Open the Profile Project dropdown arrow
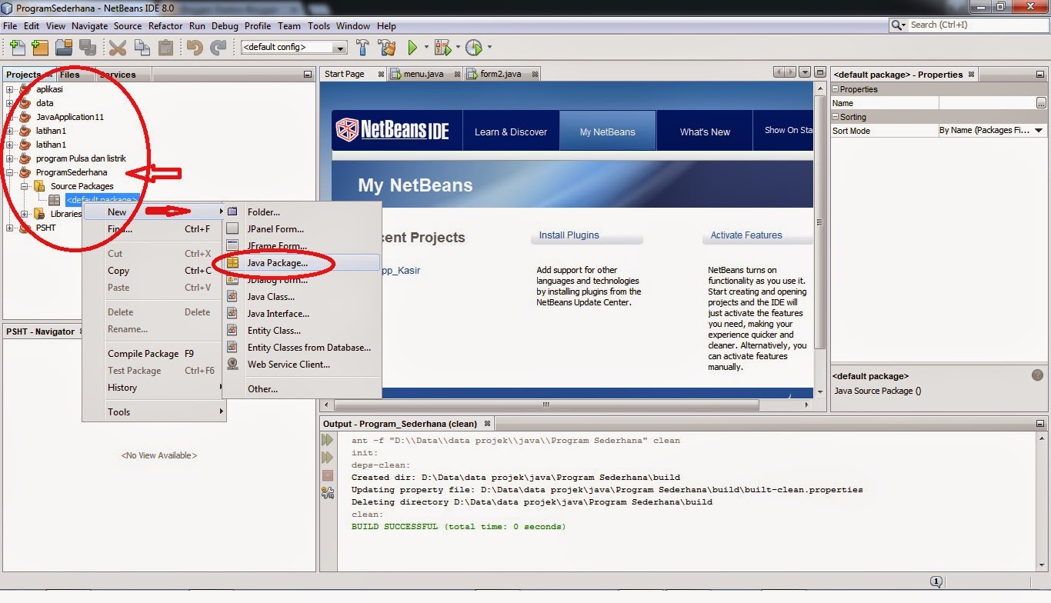 pos(489,48)
